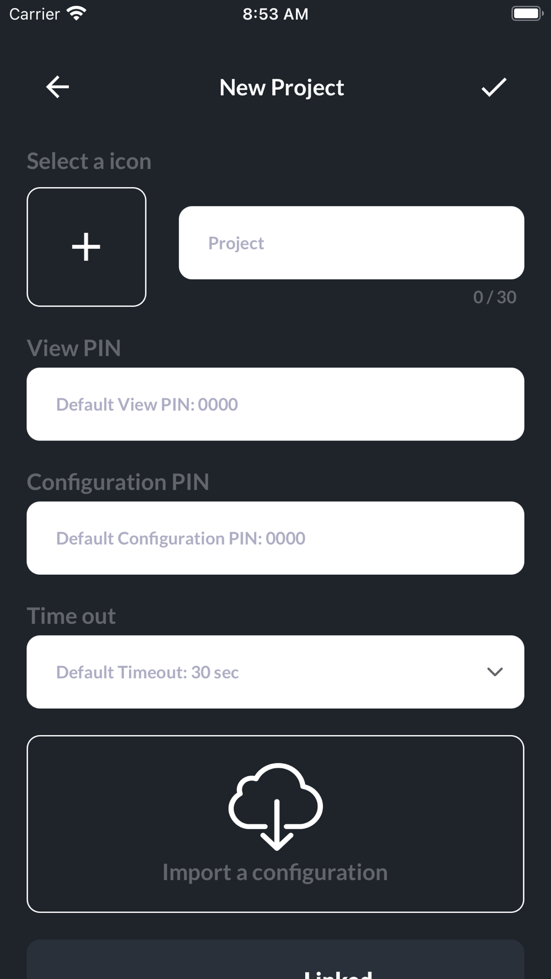Screen dimensions: 551x979
Task: Focus the Default Configuration PIN field
Action: 275,538
